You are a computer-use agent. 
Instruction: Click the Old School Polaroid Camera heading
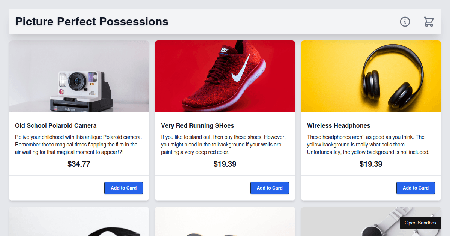tap(56, 125)
